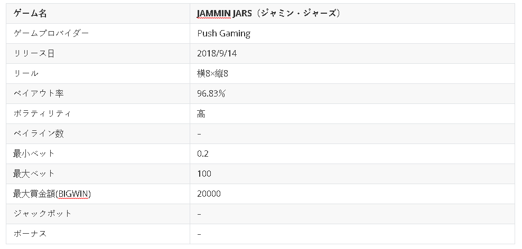Select the 20000 max prize value
This screenshot has width=522, height=249.
[x=209, y=194]
